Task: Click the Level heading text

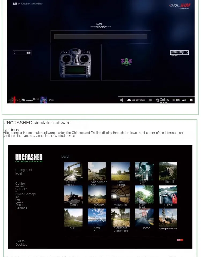Action: pyautogui.click(x=65, y=157)
